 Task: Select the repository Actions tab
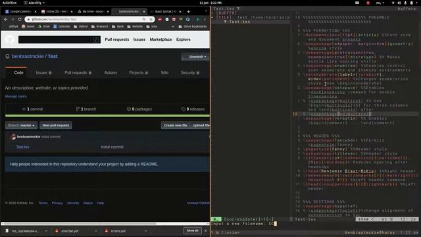(x=111, y=72)
